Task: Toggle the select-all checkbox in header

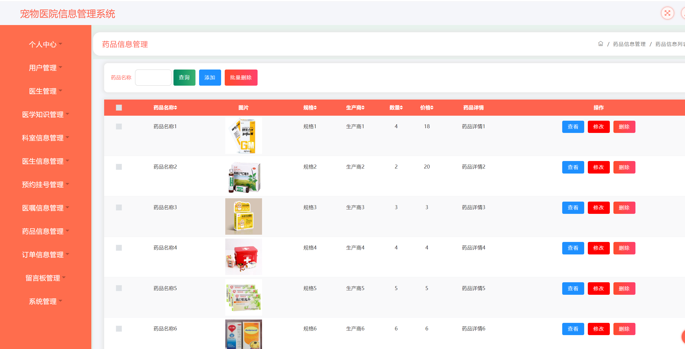Action: (x=119, y=108)
